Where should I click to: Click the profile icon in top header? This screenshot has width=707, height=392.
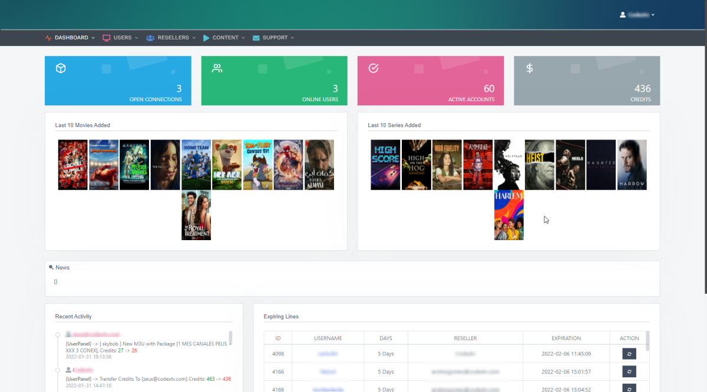pos(623,15)
